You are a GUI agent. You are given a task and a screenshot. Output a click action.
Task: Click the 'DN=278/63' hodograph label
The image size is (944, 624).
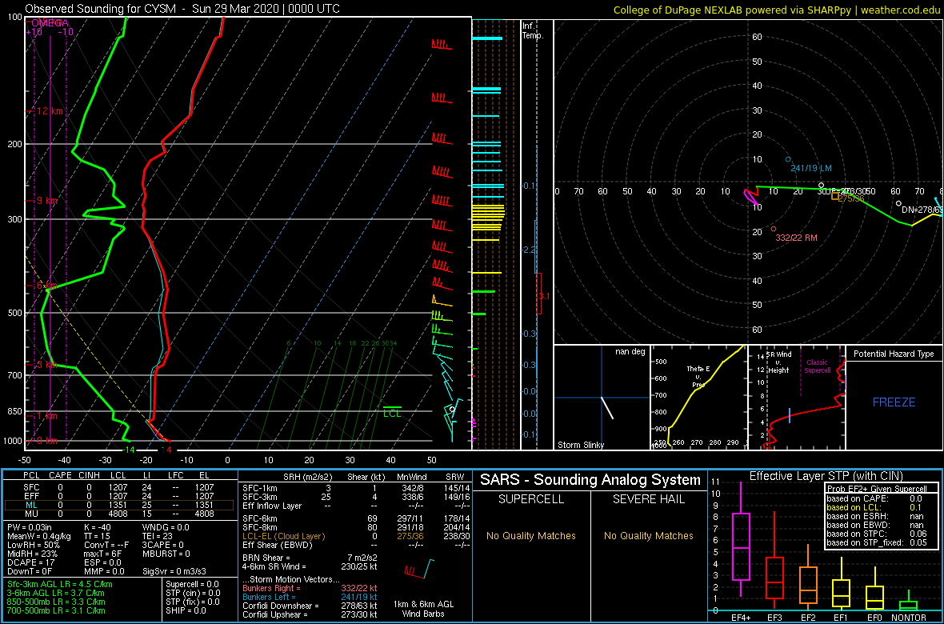coord(922,210)
